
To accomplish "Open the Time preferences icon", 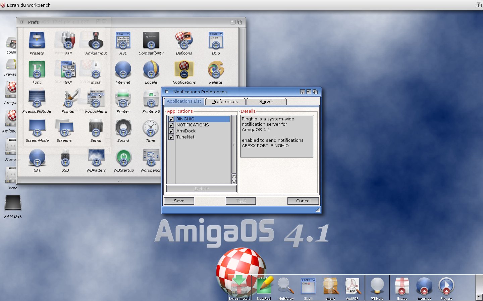I will point(151,128).
